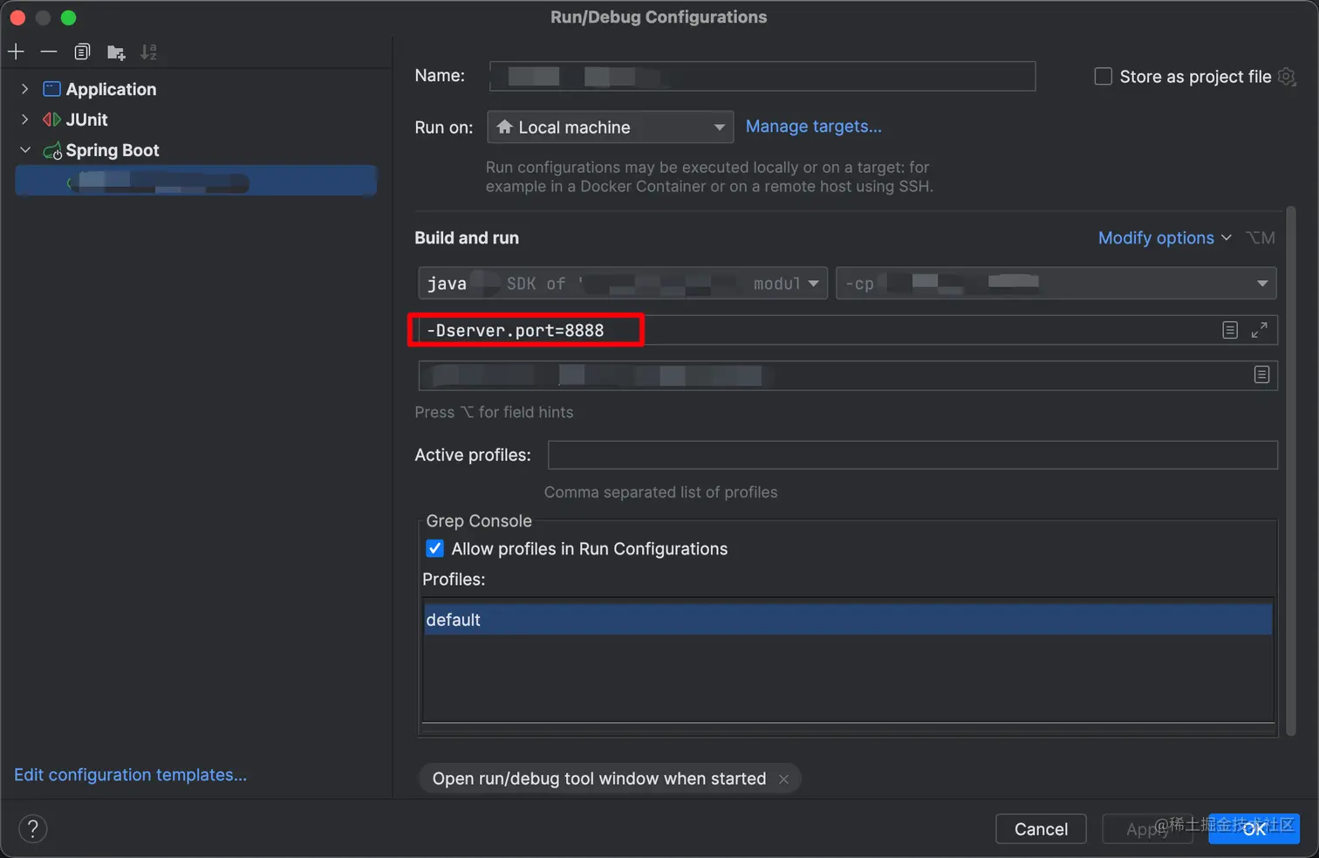Move configuration into a new folder
This screenshot has height=858, width=1319.
[116, 53]
